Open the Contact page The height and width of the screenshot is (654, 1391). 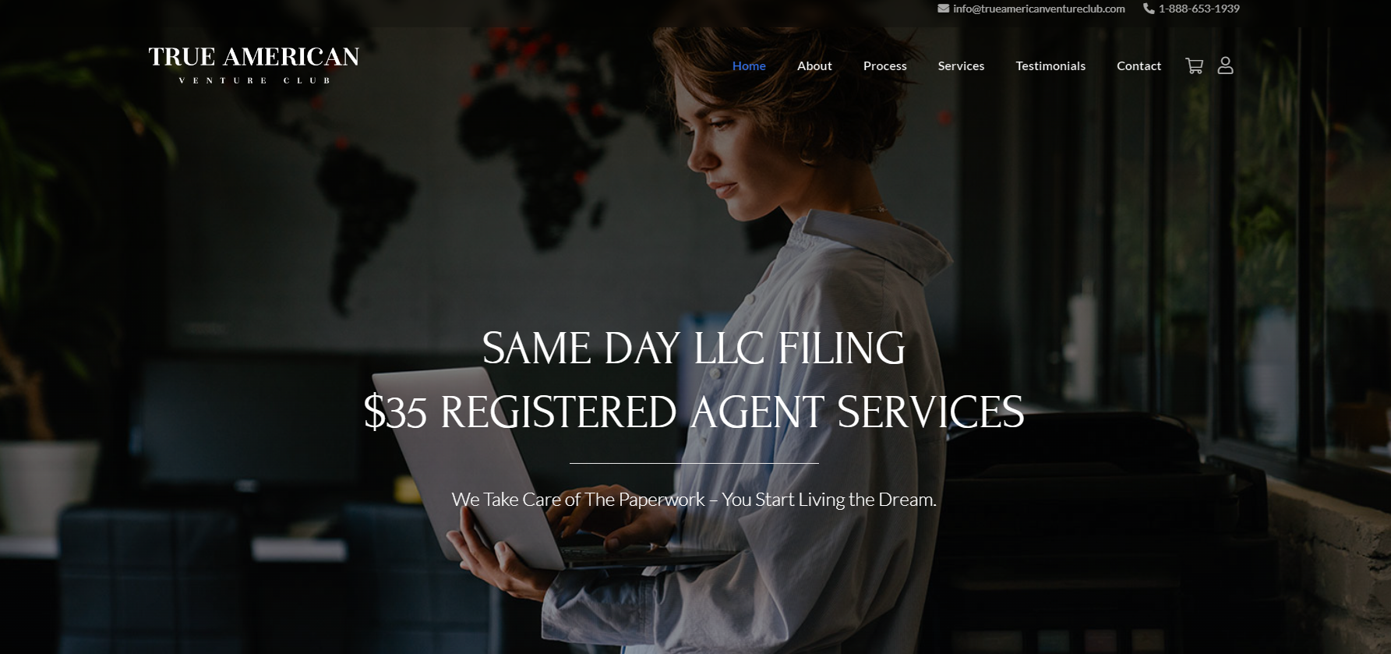(1139, 66)
